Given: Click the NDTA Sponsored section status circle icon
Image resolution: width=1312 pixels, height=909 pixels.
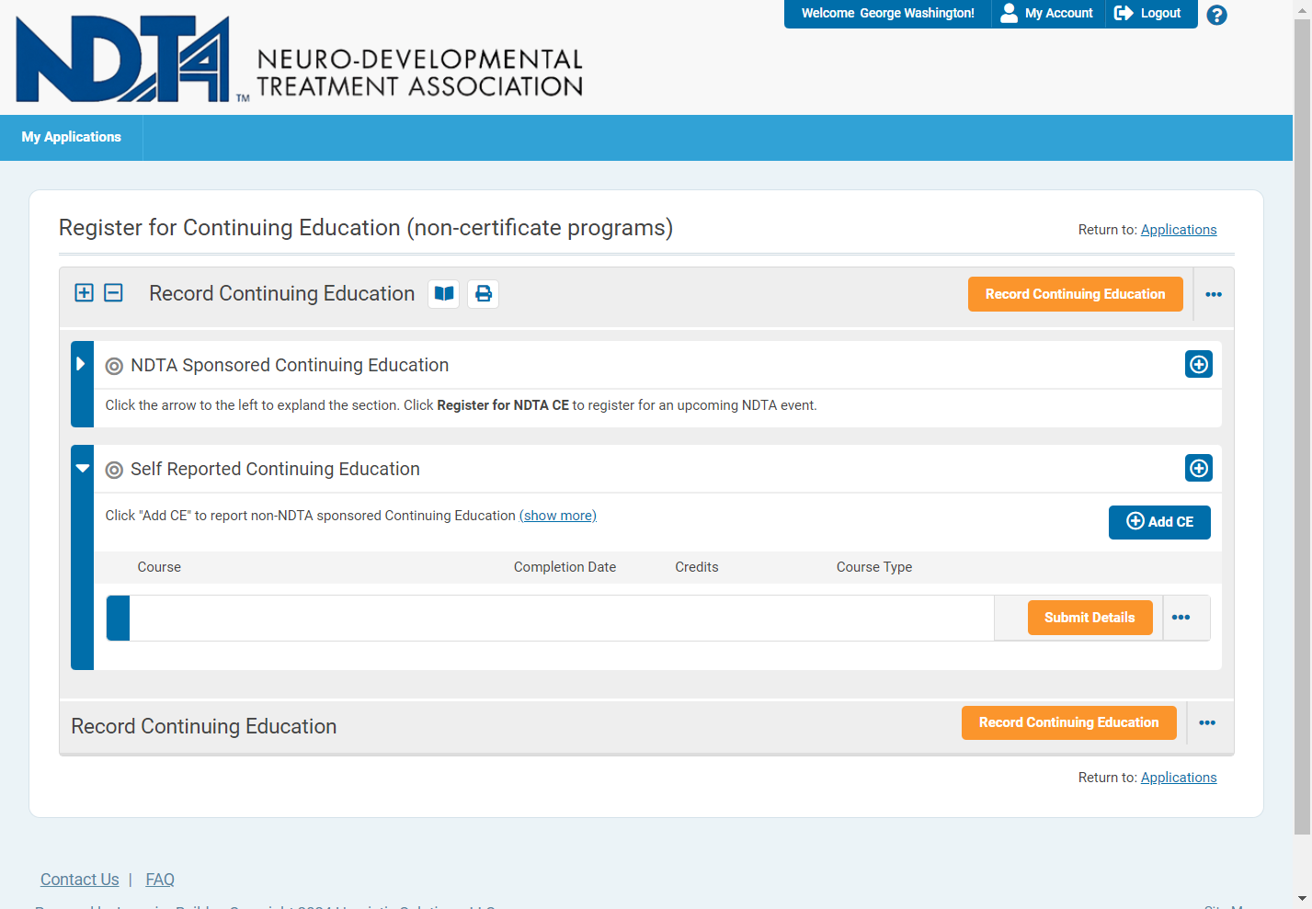Looking at the screenshot, I should point(114,366).
